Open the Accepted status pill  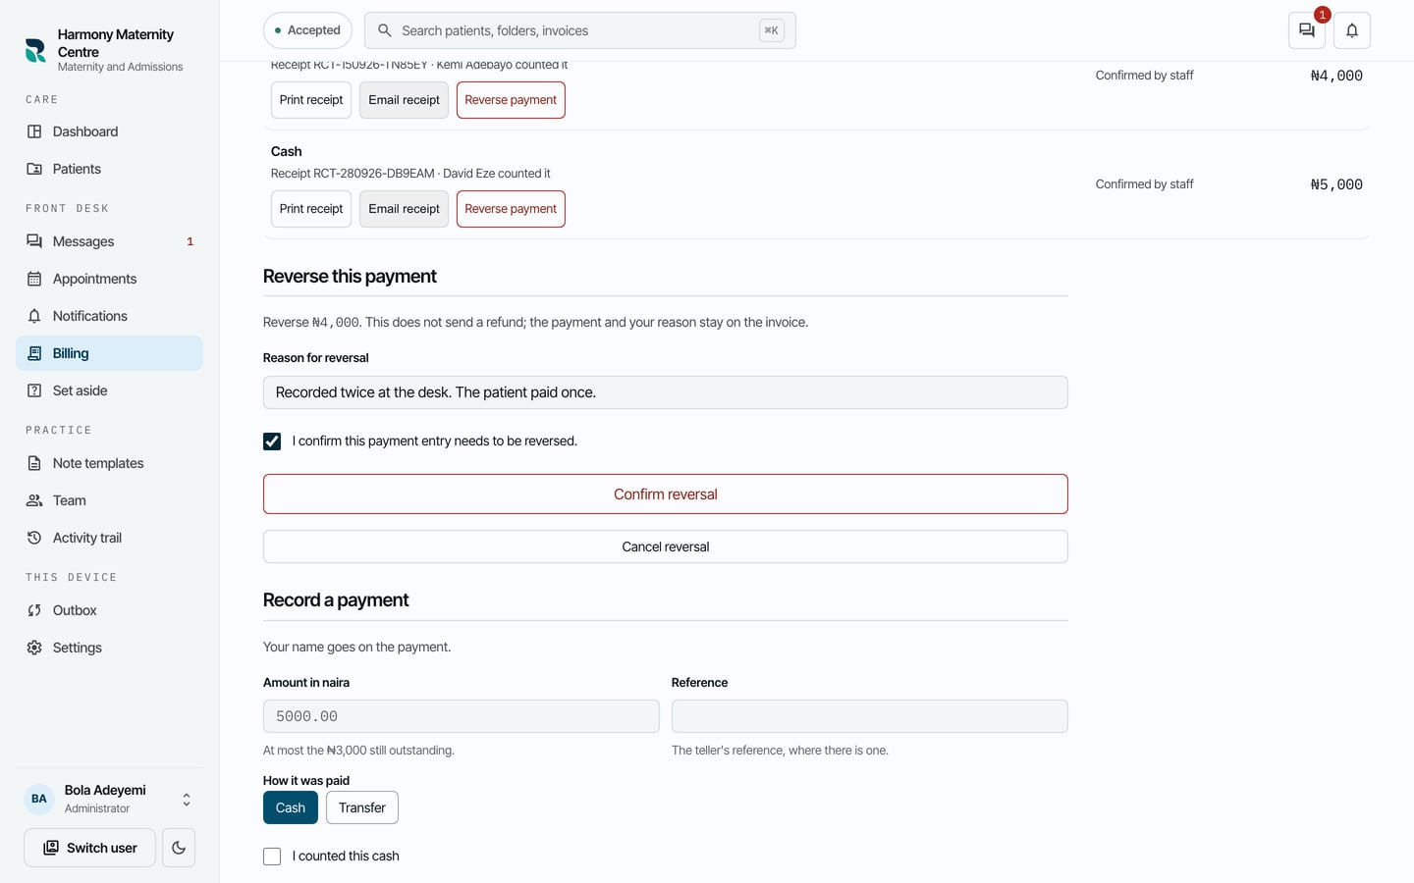307,30
